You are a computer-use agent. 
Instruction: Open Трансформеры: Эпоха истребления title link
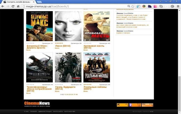tap(39, 89)
